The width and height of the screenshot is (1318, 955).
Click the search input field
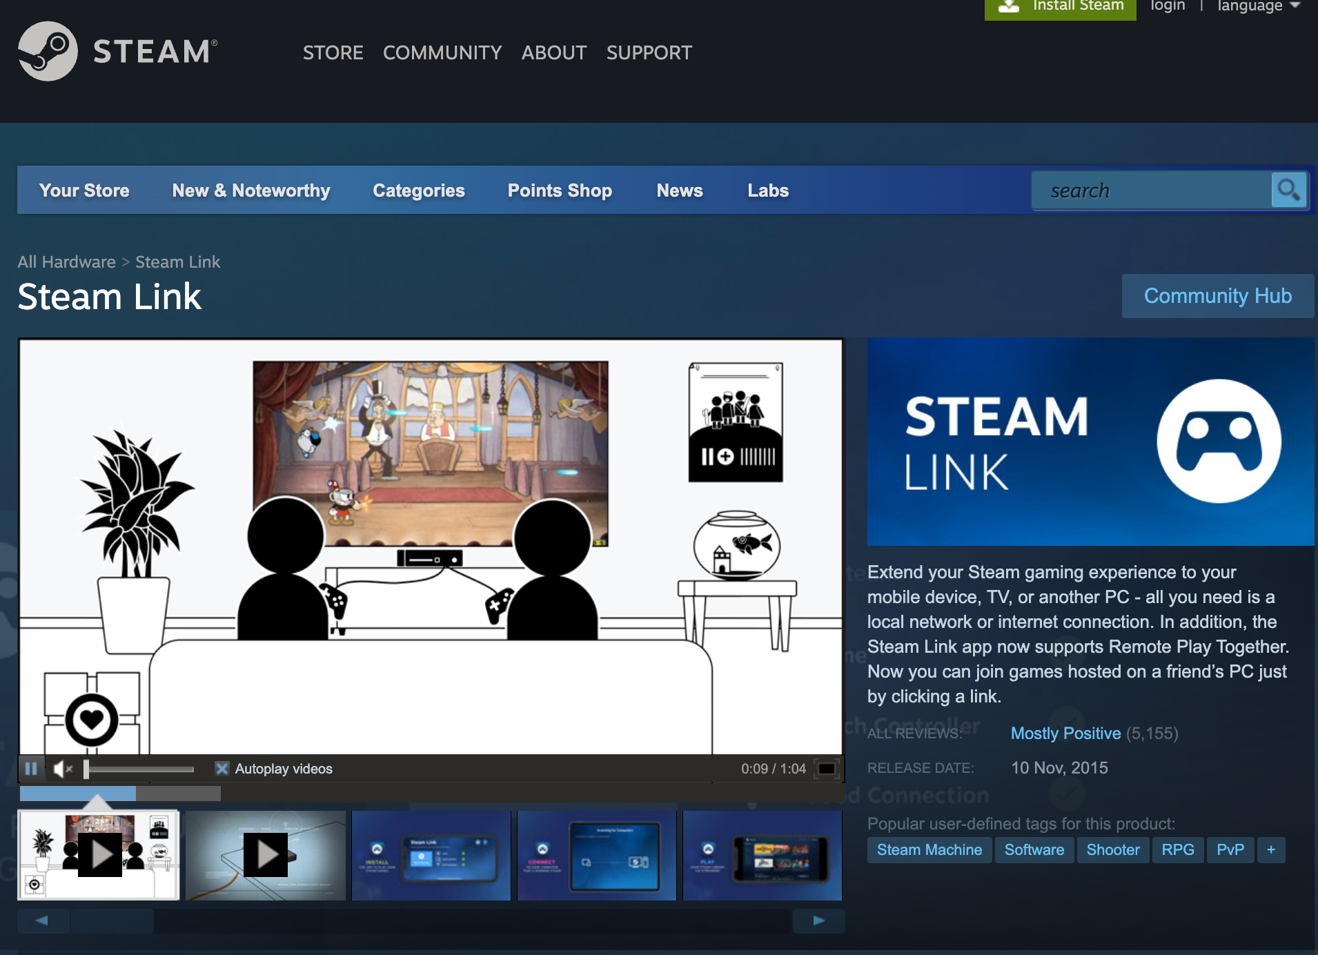pos(1152,190)
